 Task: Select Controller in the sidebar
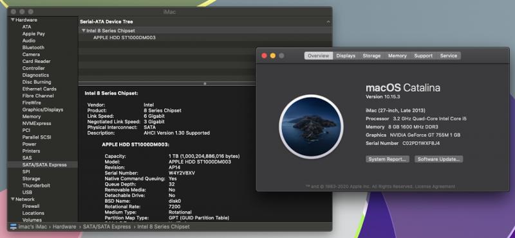33,68
